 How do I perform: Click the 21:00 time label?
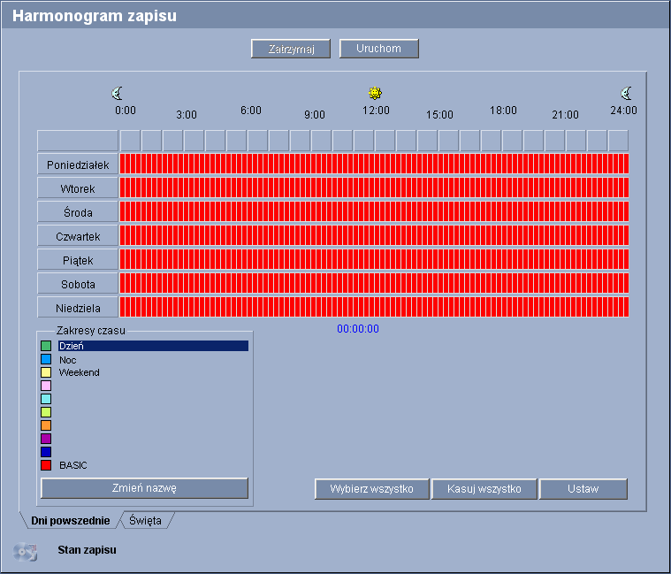(x=565, y=115)
